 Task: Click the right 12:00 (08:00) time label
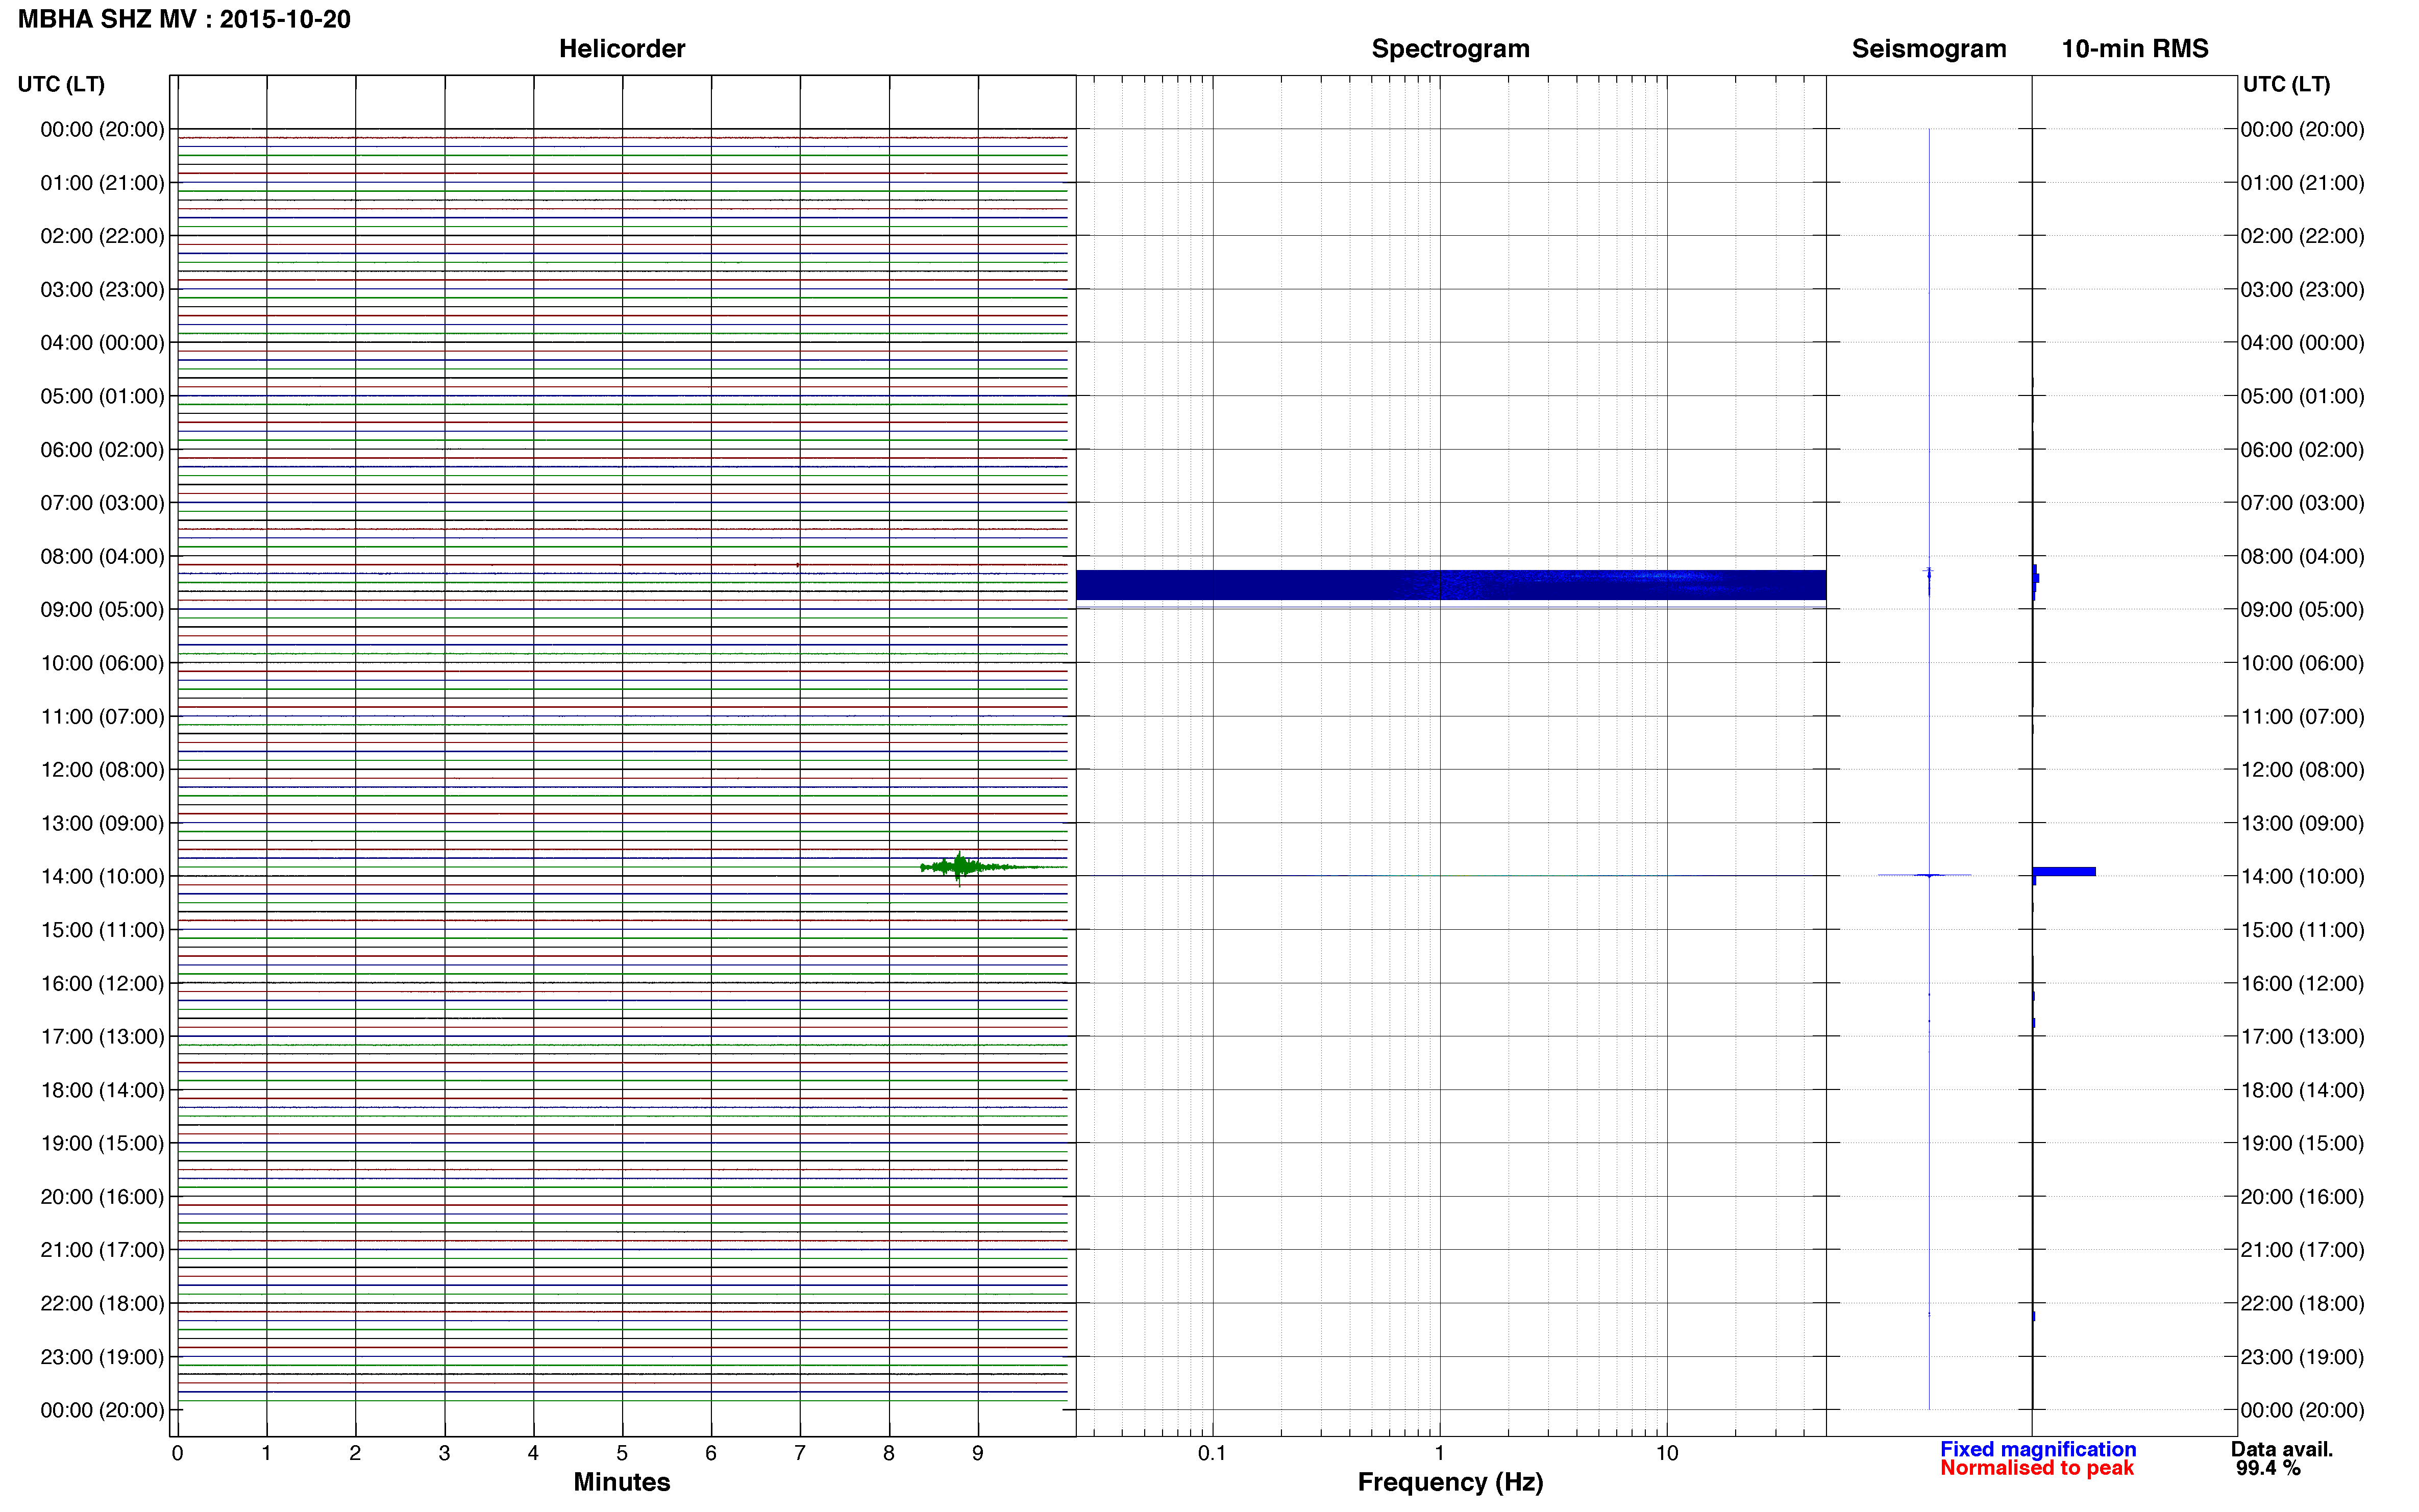2302,770
